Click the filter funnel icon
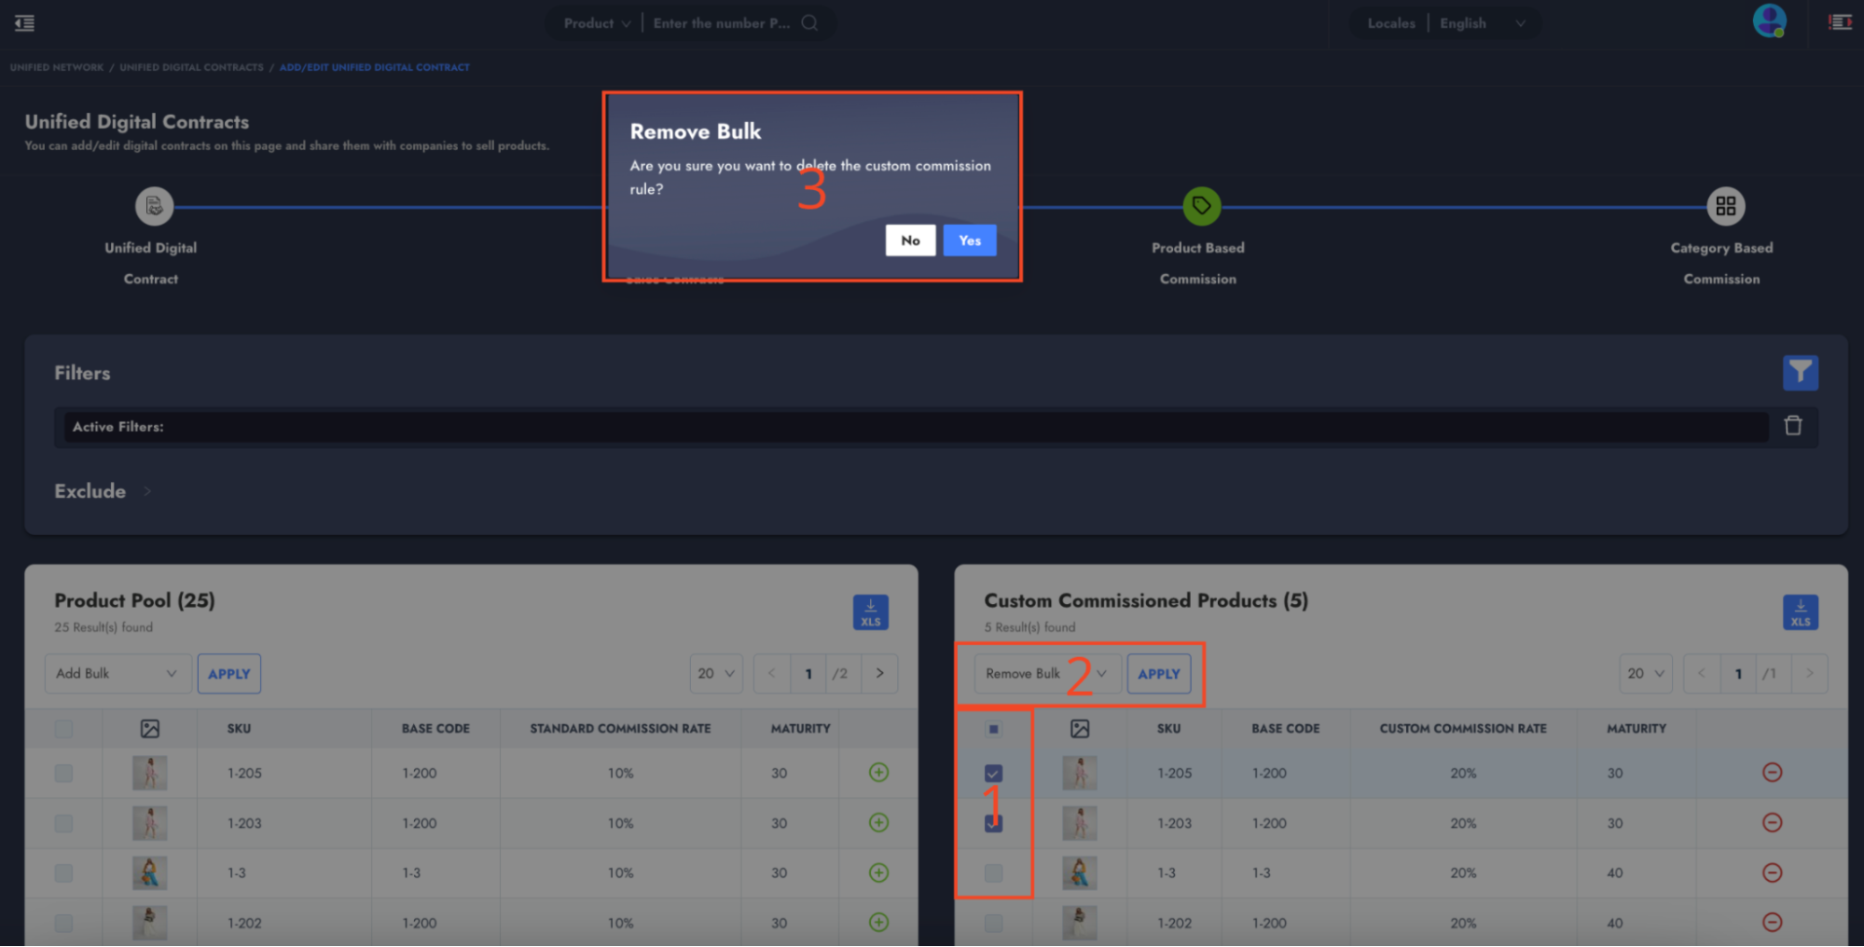 point(1800,373)
